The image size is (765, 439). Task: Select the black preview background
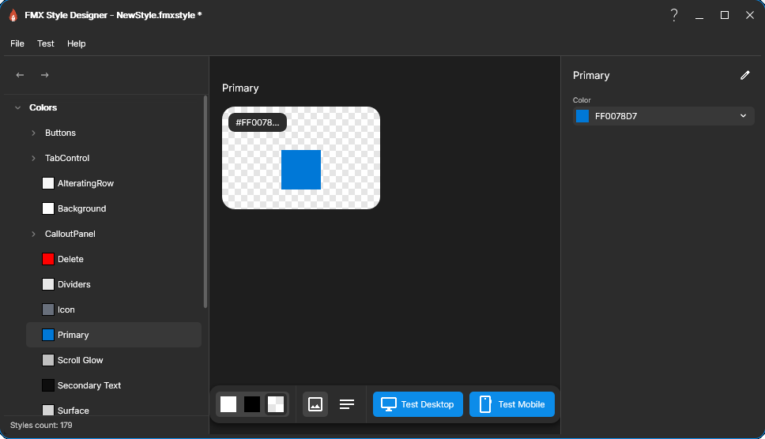[252, 404]
